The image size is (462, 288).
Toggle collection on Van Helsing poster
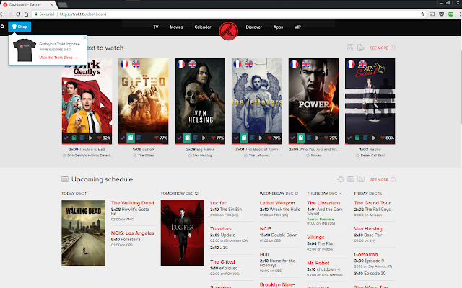click(x=187, y=138)
